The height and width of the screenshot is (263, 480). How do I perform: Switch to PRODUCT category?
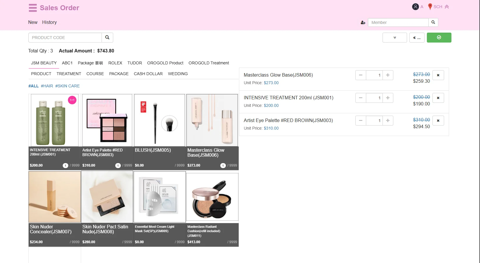coord(41,74)
